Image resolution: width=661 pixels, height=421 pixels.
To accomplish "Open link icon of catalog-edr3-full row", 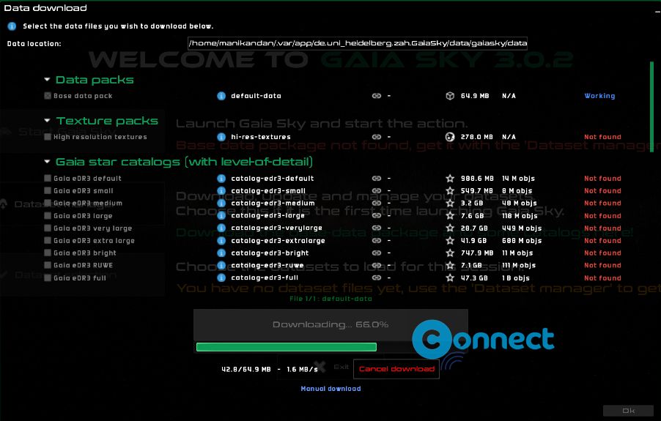I will (x=377, y=278).
